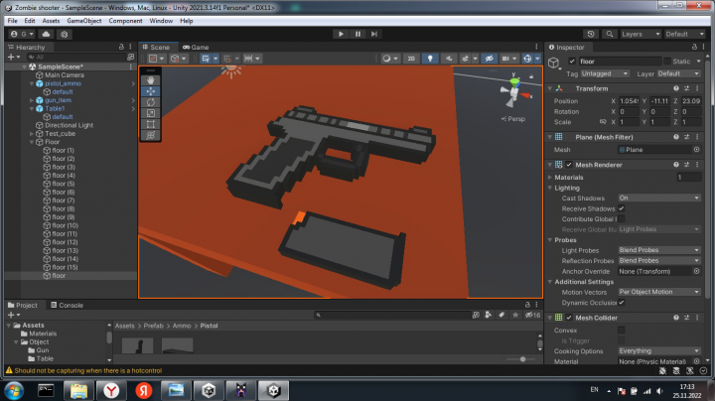Open the Cast Shadows dropdown
Viewport: 715px width, 401px height.
click(x=659, y=198)
